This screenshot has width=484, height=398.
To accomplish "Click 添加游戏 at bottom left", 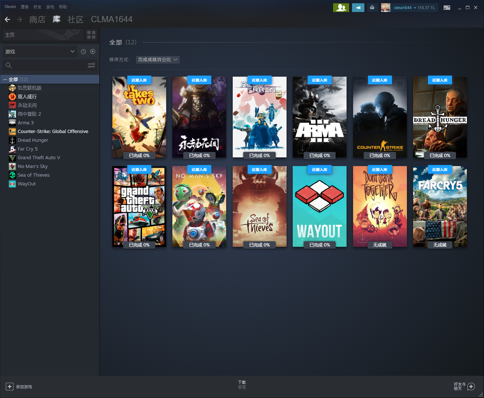I will pyautogui.click(x=24, y=387).
